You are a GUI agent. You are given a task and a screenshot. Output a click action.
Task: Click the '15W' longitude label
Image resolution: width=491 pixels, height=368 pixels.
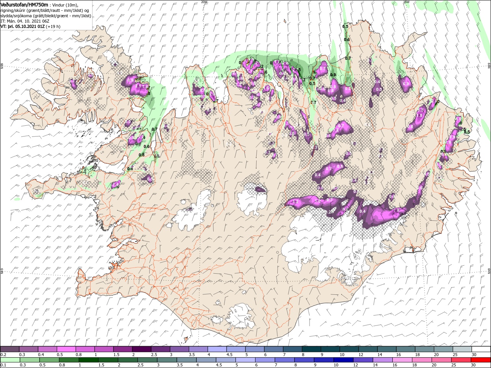406,2
